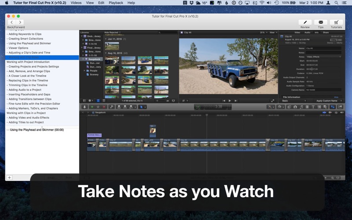This screenshot has width=352, height=220.
Task: Add a new note with plus button
Action: click(x=9, y=178)
